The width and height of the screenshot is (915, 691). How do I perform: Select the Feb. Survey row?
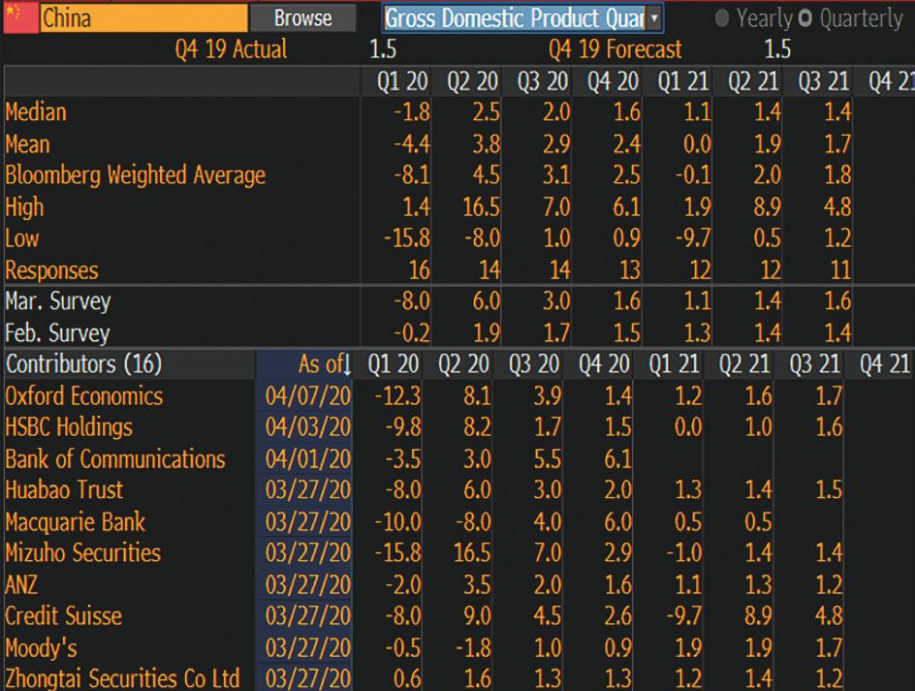[57, 333]
